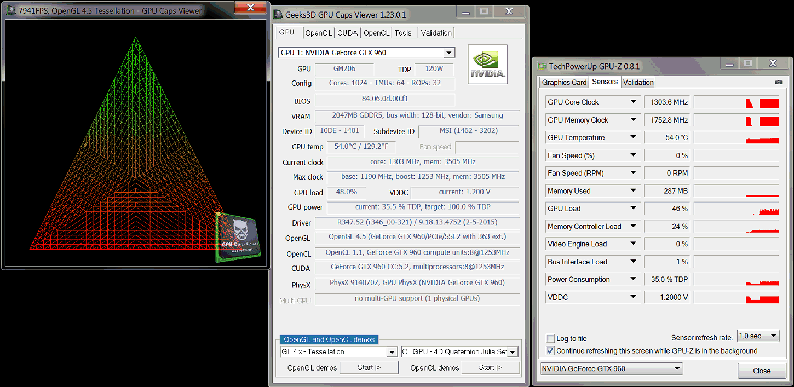794x387 pixels.
Task: Expand the Memory Controller Load dropdown arrow
Action: pyautogui.click(x=633, y=226)
